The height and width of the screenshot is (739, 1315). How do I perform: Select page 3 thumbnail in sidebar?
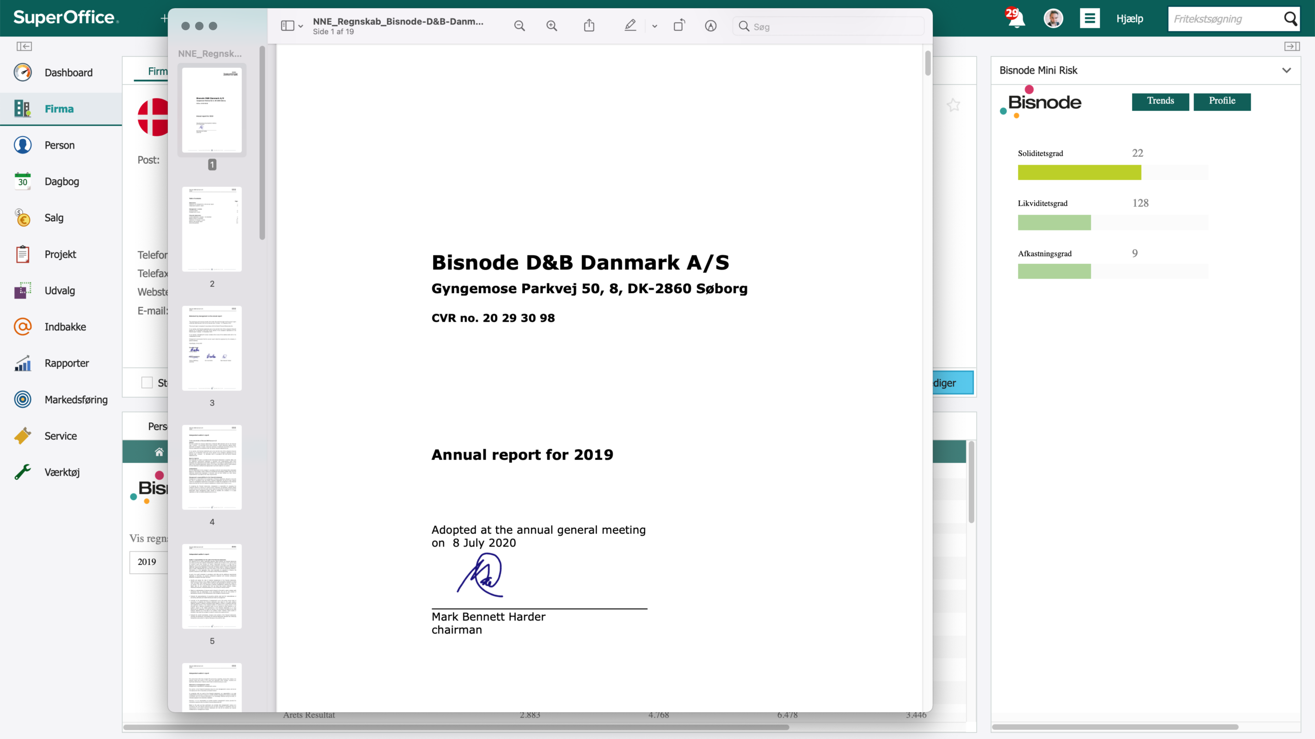click(212, 348)
